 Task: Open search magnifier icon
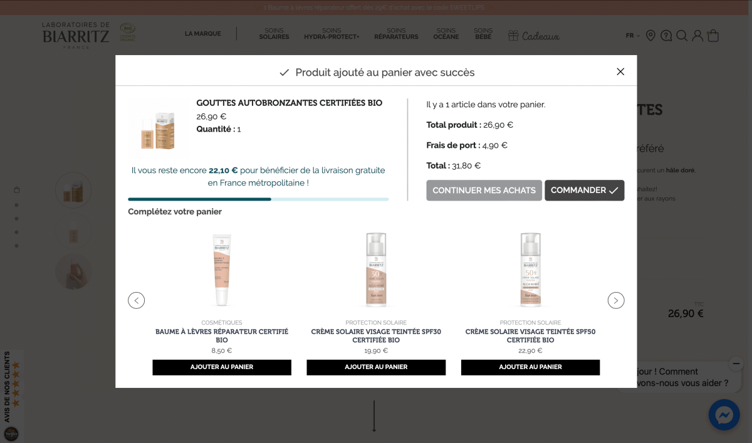[682, 36]
